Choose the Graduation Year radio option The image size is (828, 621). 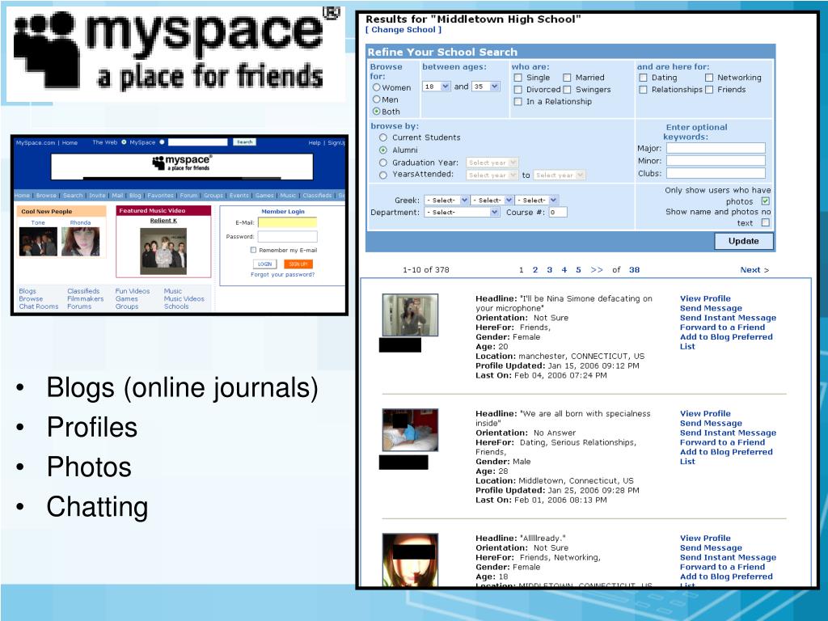tap(383, 163)
